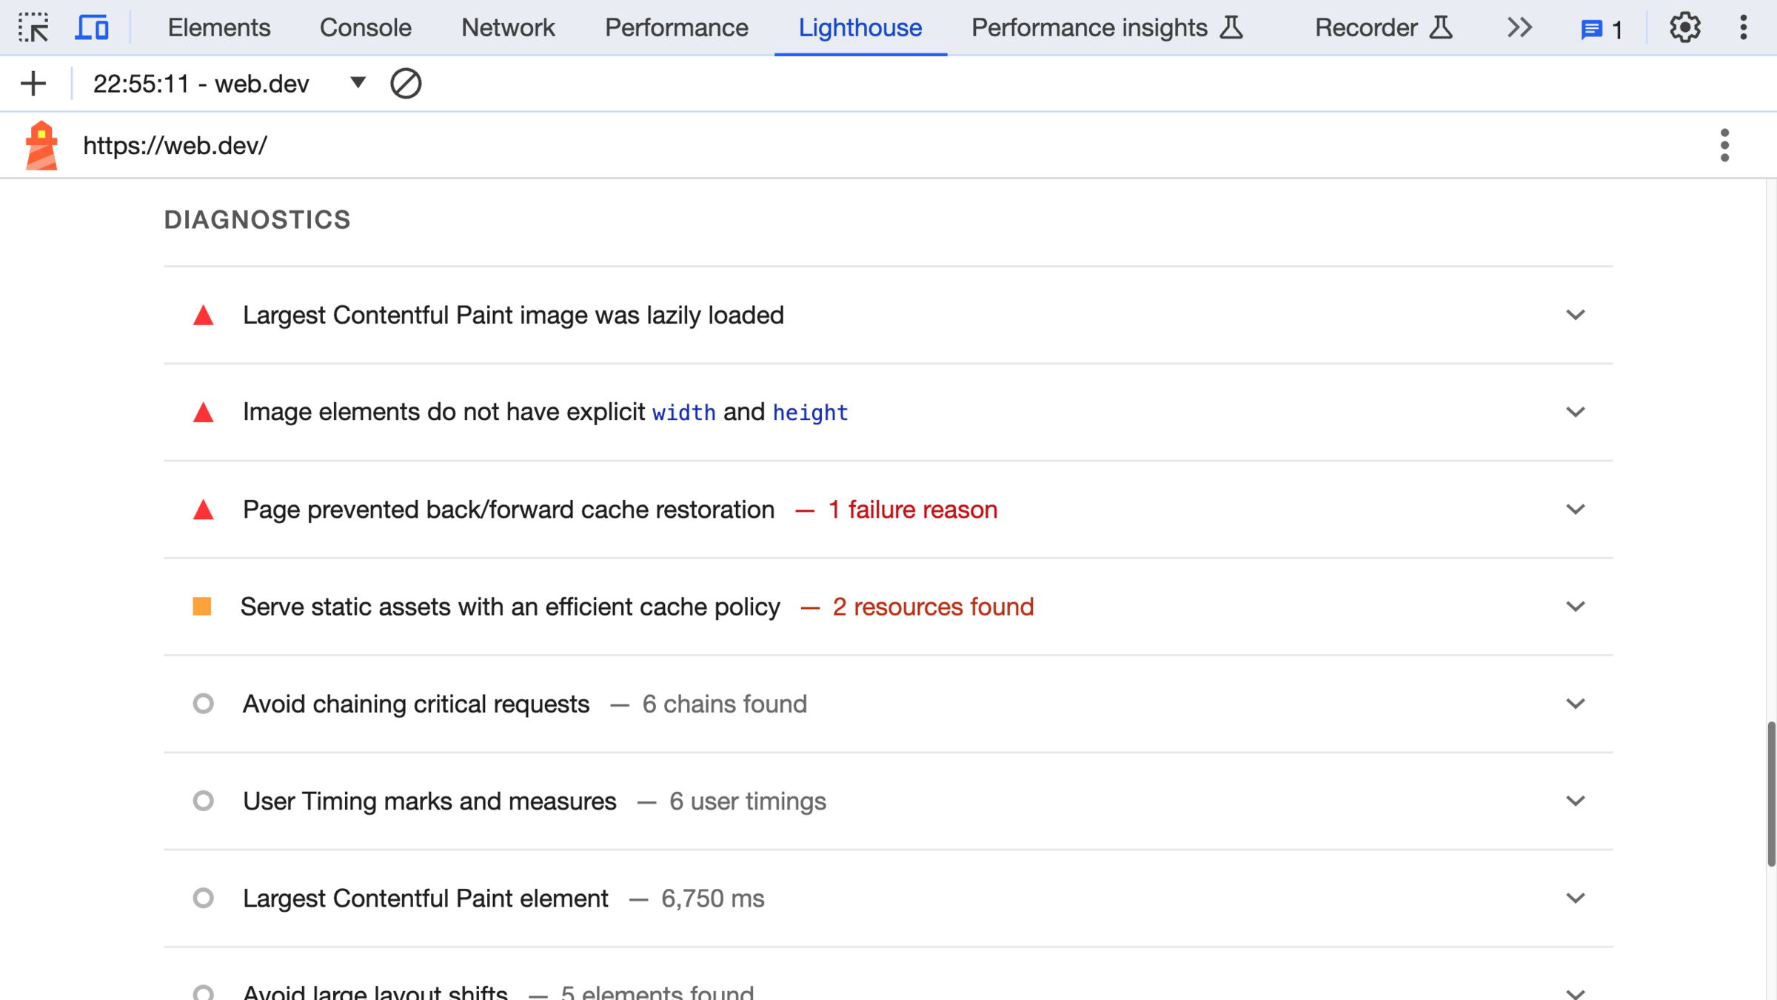1777x1000 pixels.
Task: Open DevTools settings gear
Action: (x=1684, y=27)
